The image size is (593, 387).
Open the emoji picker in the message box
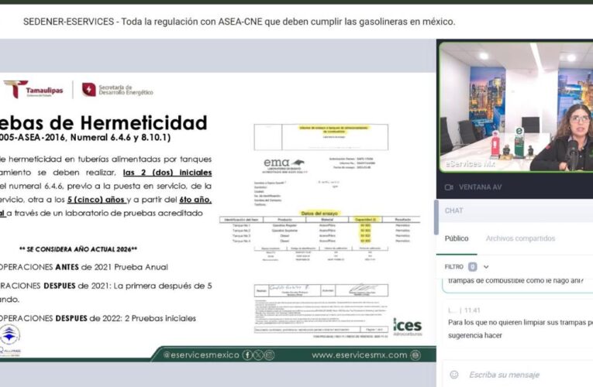coord(453,375)
